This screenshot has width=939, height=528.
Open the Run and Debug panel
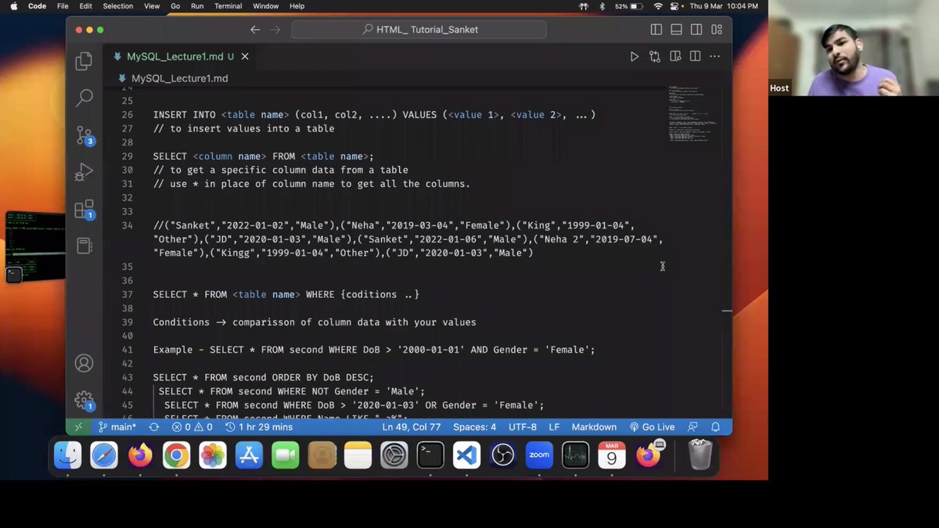(84, 171)
